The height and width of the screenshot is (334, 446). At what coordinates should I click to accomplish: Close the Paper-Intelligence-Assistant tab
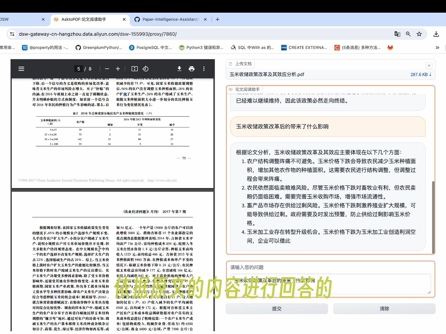pos(205,19)
